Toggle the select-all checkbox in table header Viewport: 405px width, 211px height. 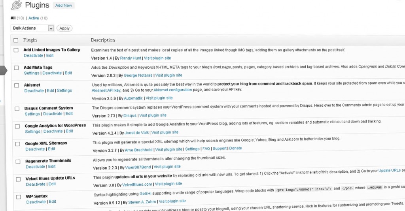pyautogui.click(x=16, y=40)
